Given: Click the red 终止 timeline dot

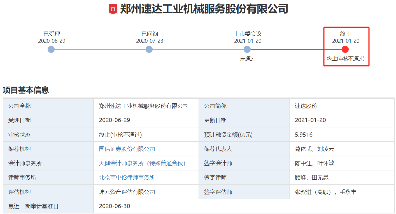Looking at the screenshot, I should (x=345, y=49).
